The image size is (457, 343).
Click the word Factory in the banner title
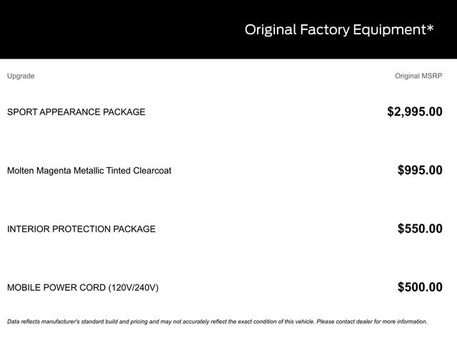click(324, 30)
